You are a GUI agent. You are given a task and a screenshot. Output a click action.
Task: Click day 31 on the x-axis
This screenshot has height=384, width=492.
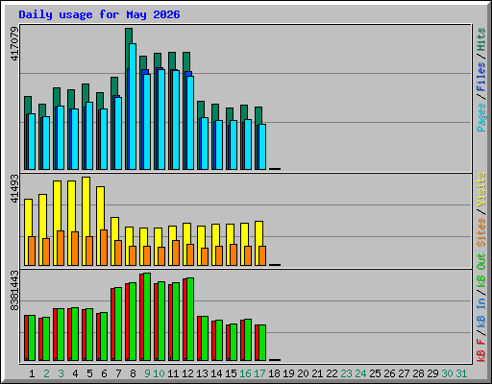(461, 373)
